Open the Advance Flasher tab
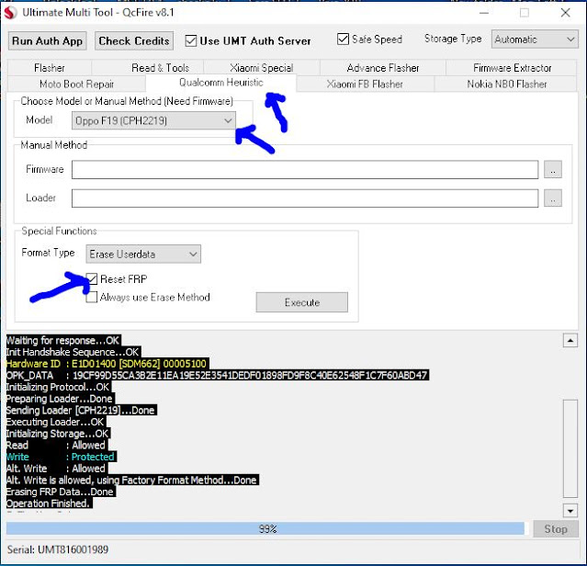 coord(382,68)
